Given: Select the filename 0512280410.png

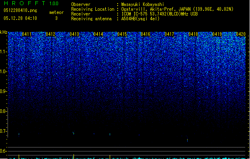Looking at the screenshot, I should 20,10.
